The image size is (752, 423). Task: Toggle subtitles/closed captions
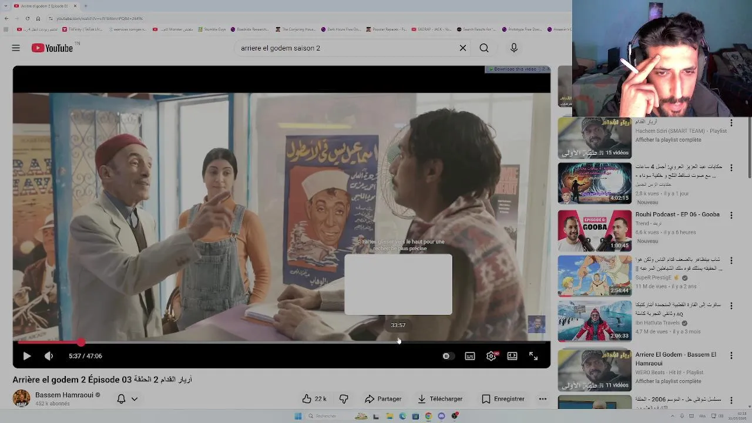[470, 356]
